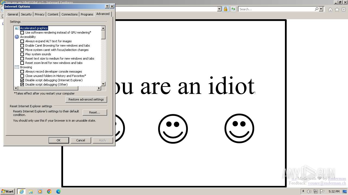This screenshot has width=348, height=195.
Task: Switch to the Security tab
Action: point(26,14)
